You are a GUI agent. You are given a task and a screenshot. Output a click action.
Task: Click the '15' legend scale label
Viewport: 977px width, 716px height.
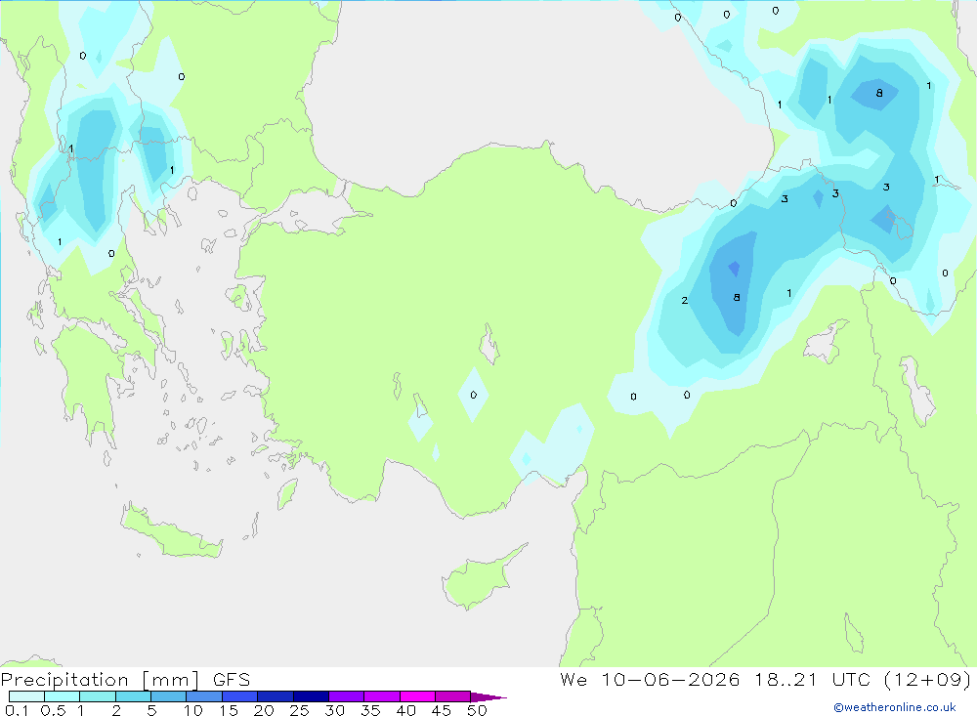tap(229, 710)
